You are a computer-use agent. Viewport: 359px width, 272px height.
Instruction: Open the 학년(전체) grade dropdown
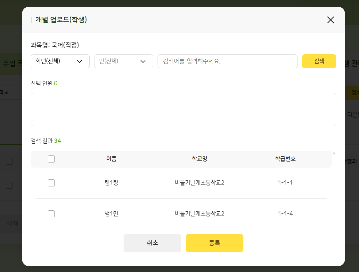[x=60, y=61]
